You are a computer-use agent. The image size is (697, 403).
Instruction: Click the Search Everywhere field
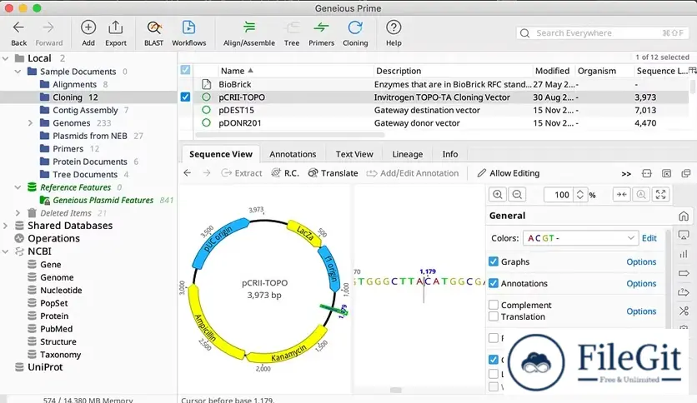[x=602, y=32]
